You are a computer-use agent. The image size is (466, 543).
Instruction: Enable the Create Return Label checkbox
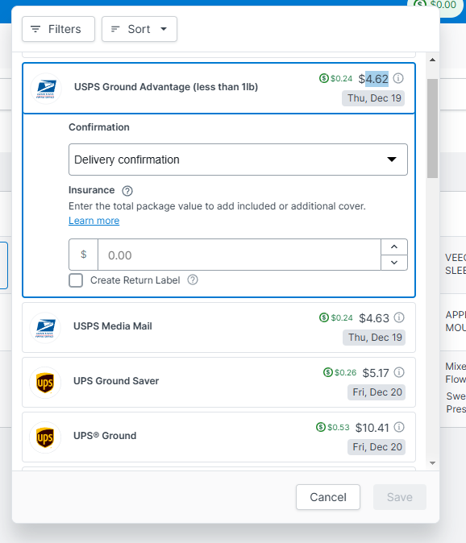click(76, 280)
